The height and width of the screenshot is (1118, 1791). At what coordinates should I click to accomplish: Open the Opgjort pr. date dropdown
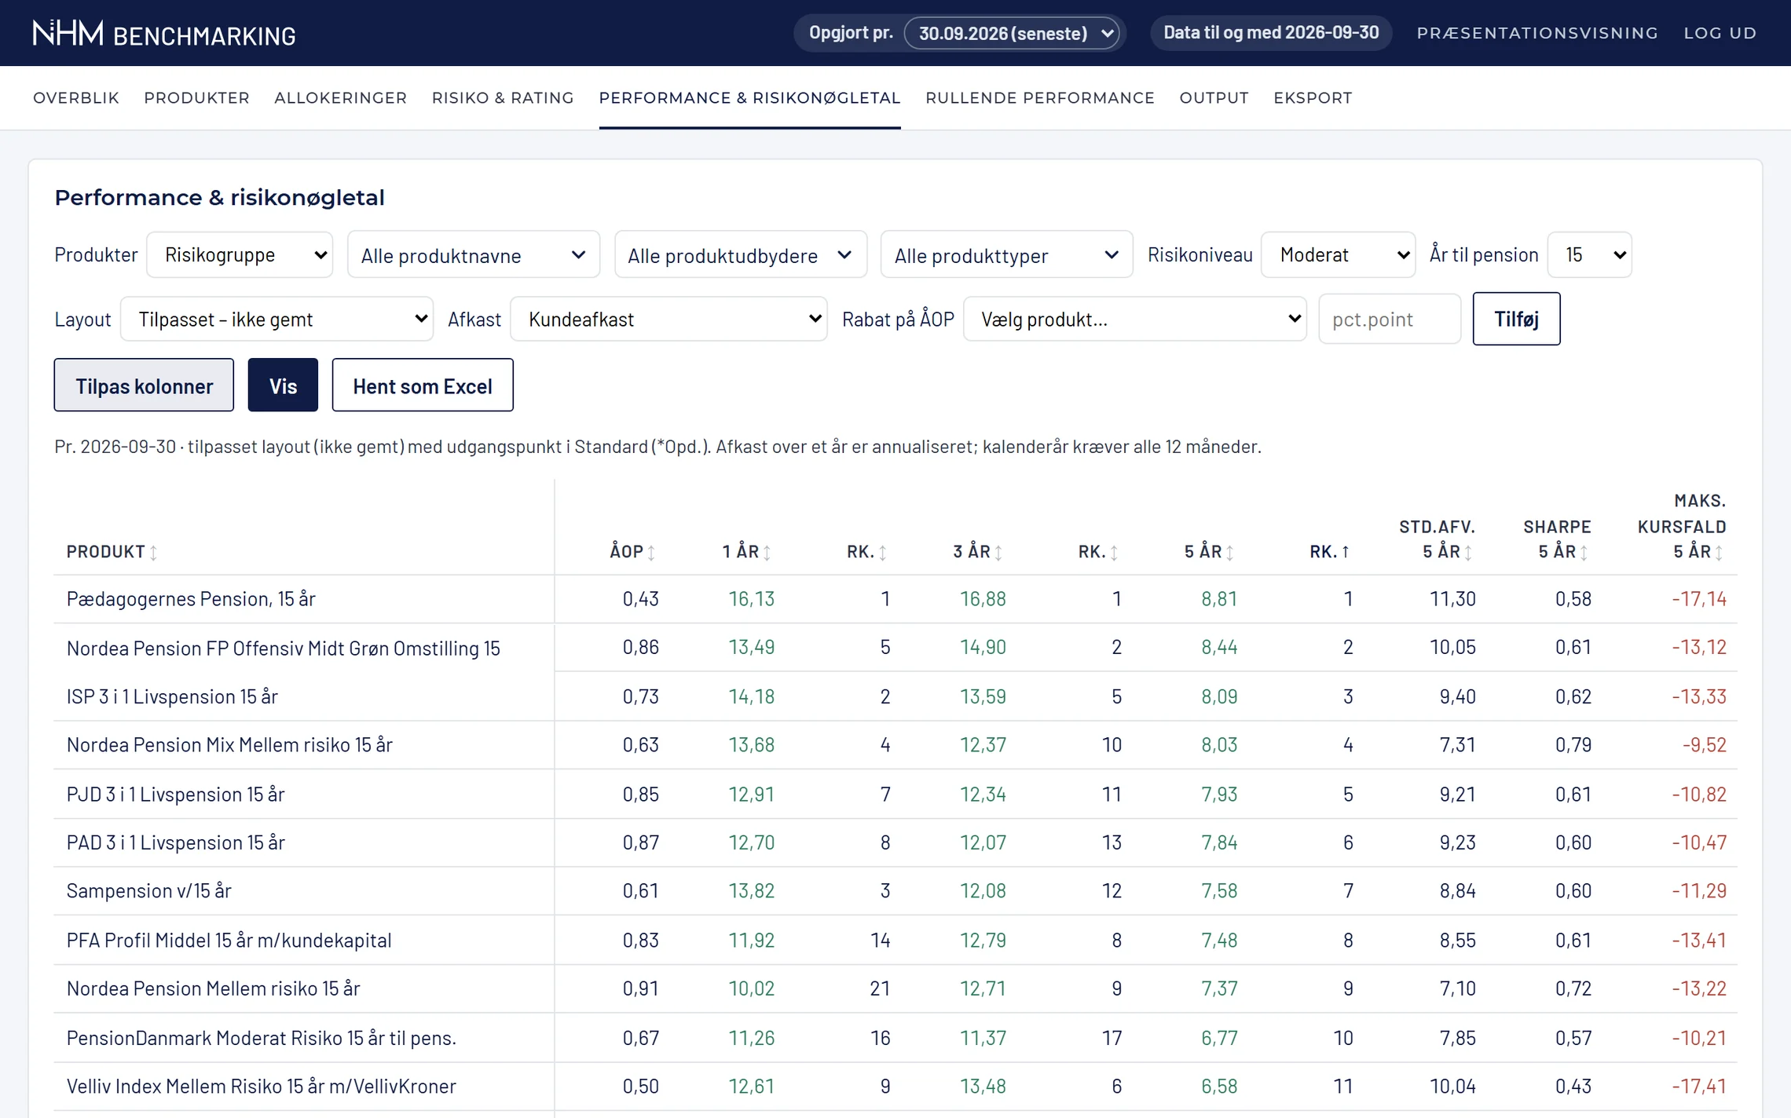[x=1012, y=33]
